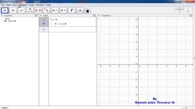Image resolution: width=195 pixels, height=109 pixels.
Task: Collapse the Line group in Algebra
Action: point(2,18)
